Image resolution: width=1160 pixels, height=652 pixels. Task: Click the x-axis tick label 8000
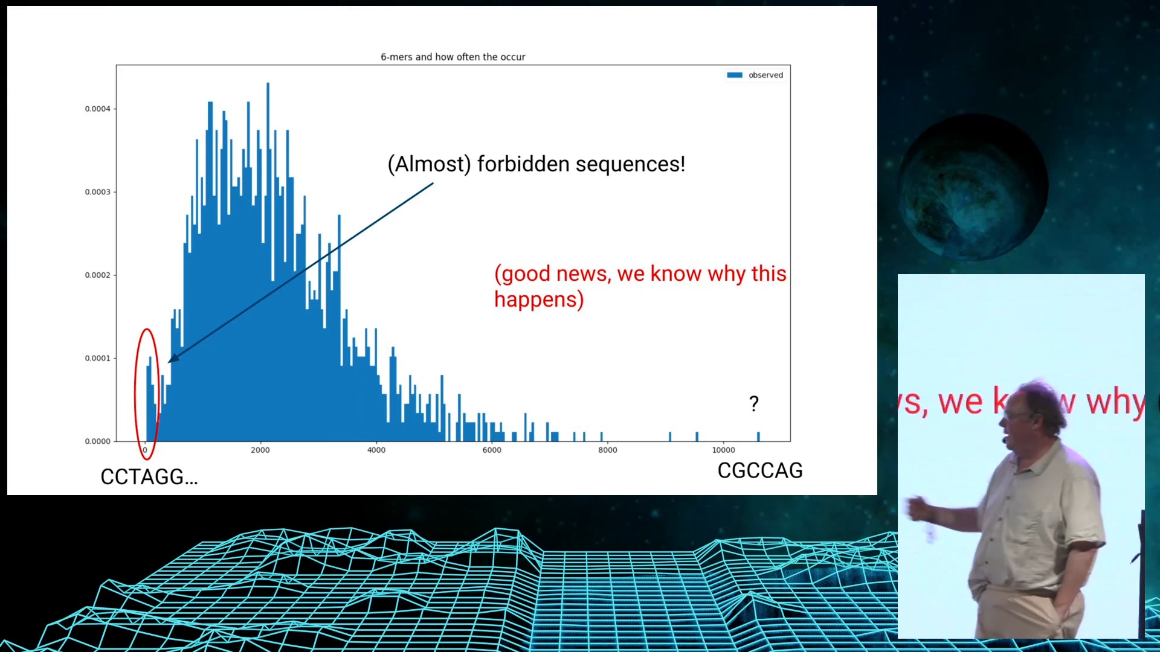[x=608, y=450]
